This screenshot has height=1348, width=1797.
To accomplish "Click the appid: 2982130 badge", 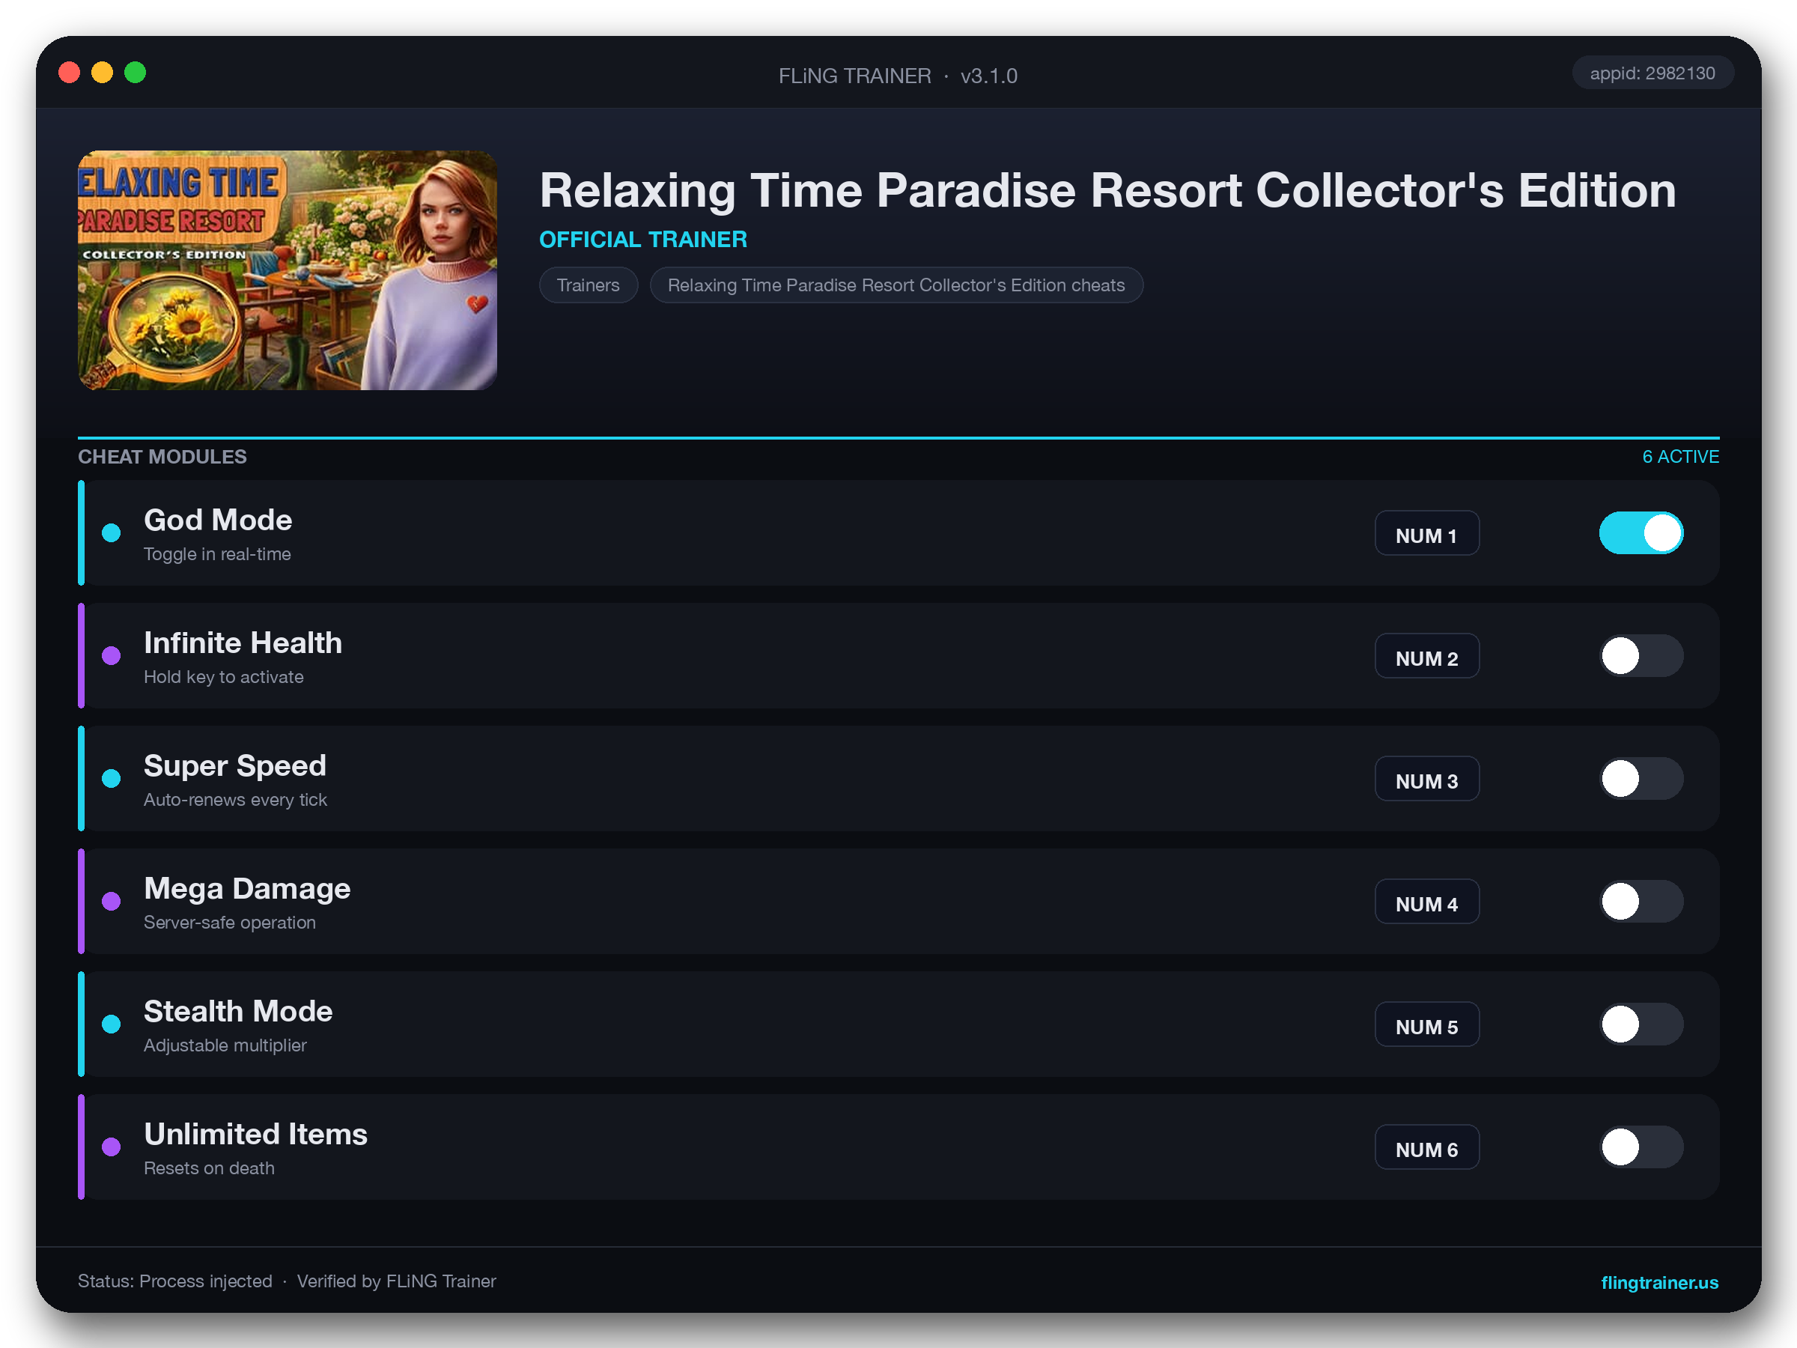I will click(1652, 73).
